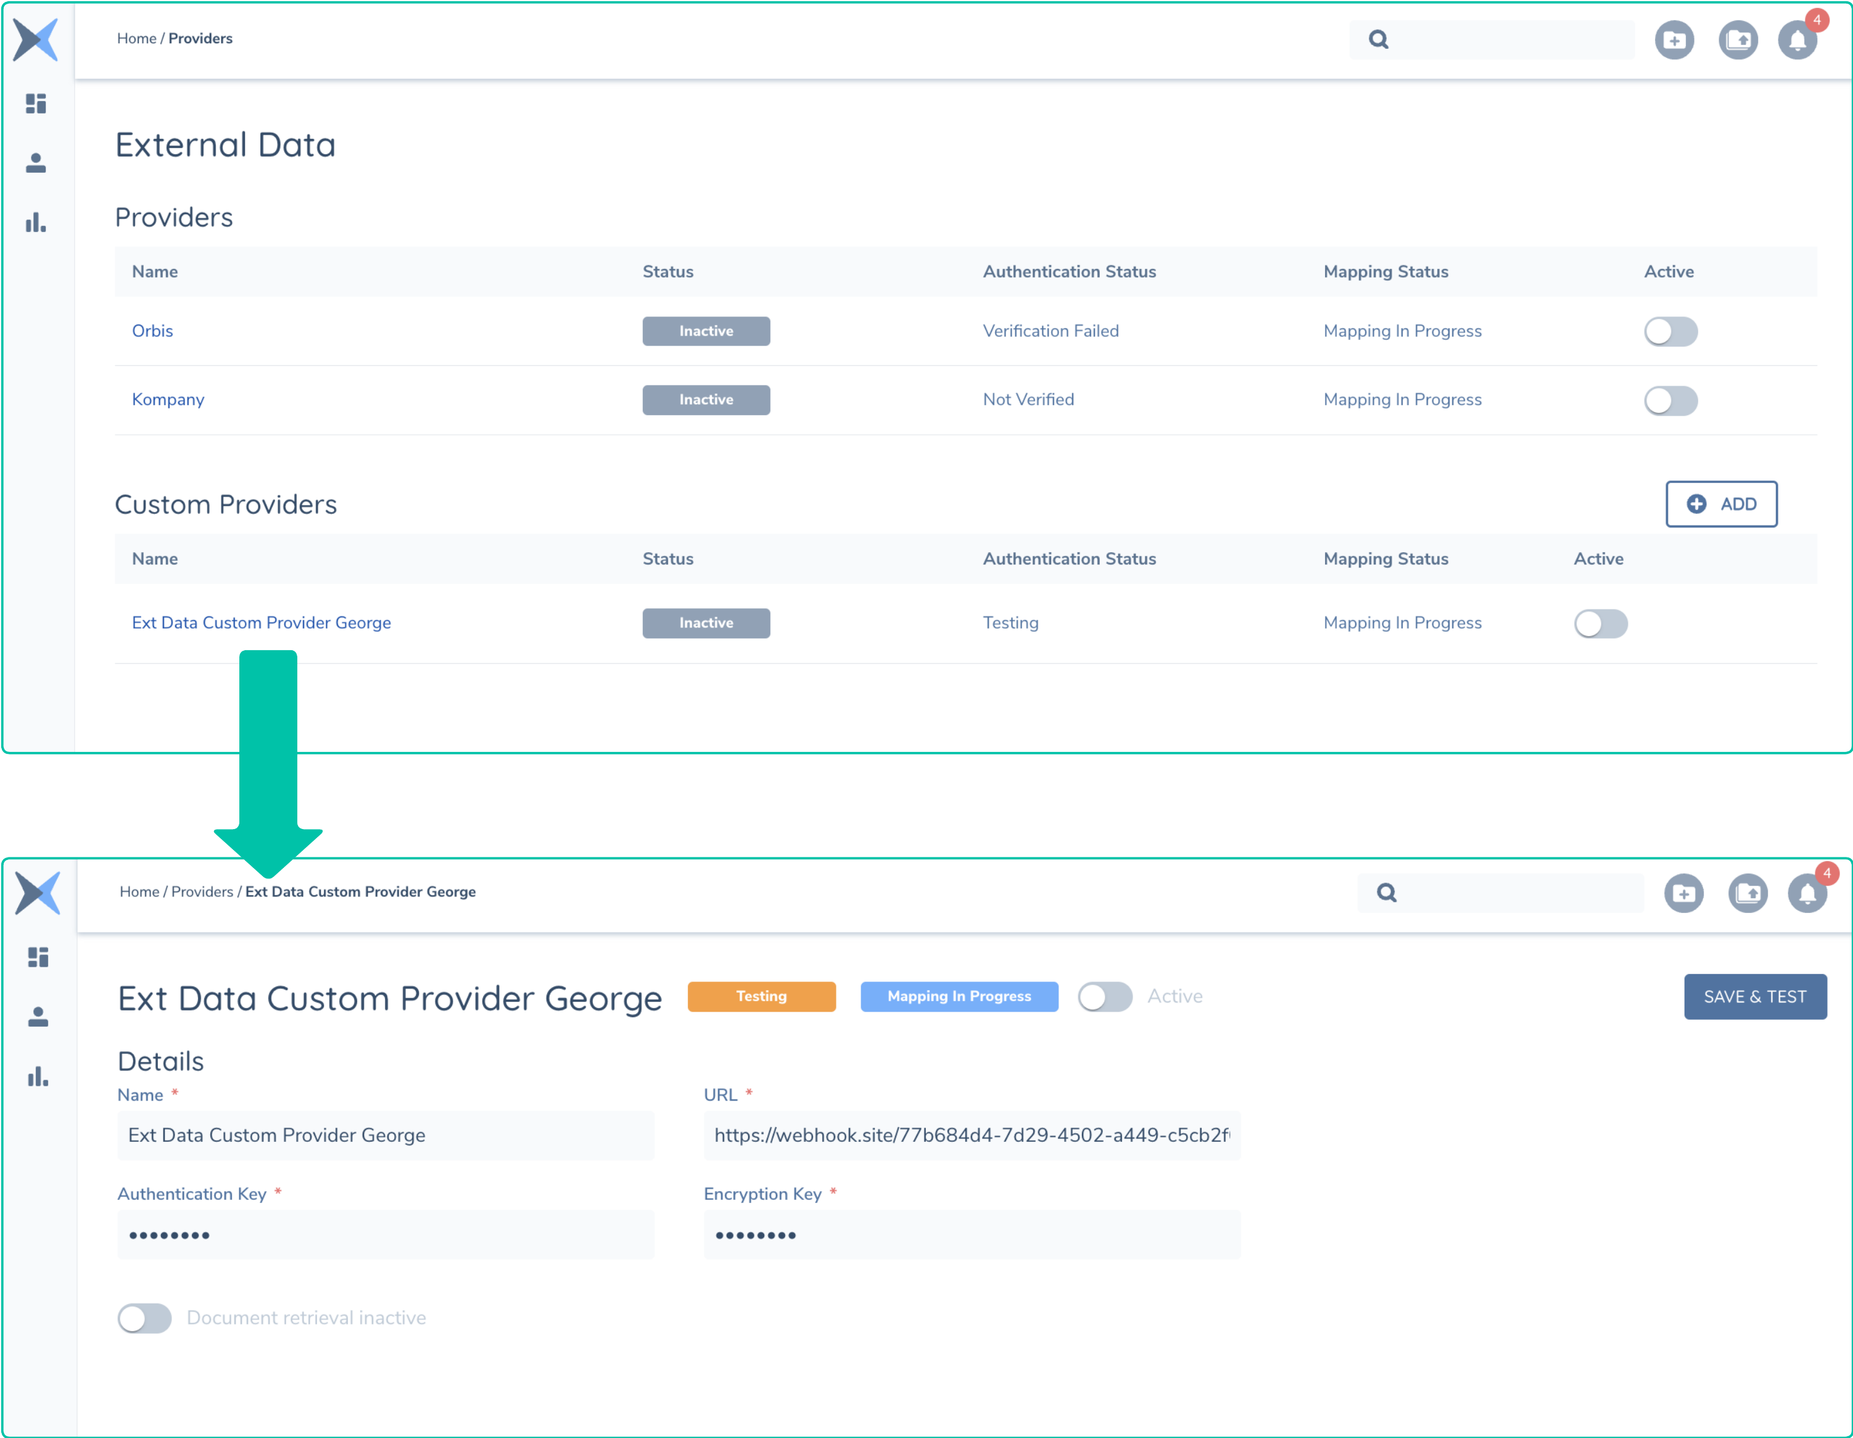The width and height of the screenshot is (1853, 1438).
Task: Open the user profile icon in top sidebar
Action: point(36,163)
